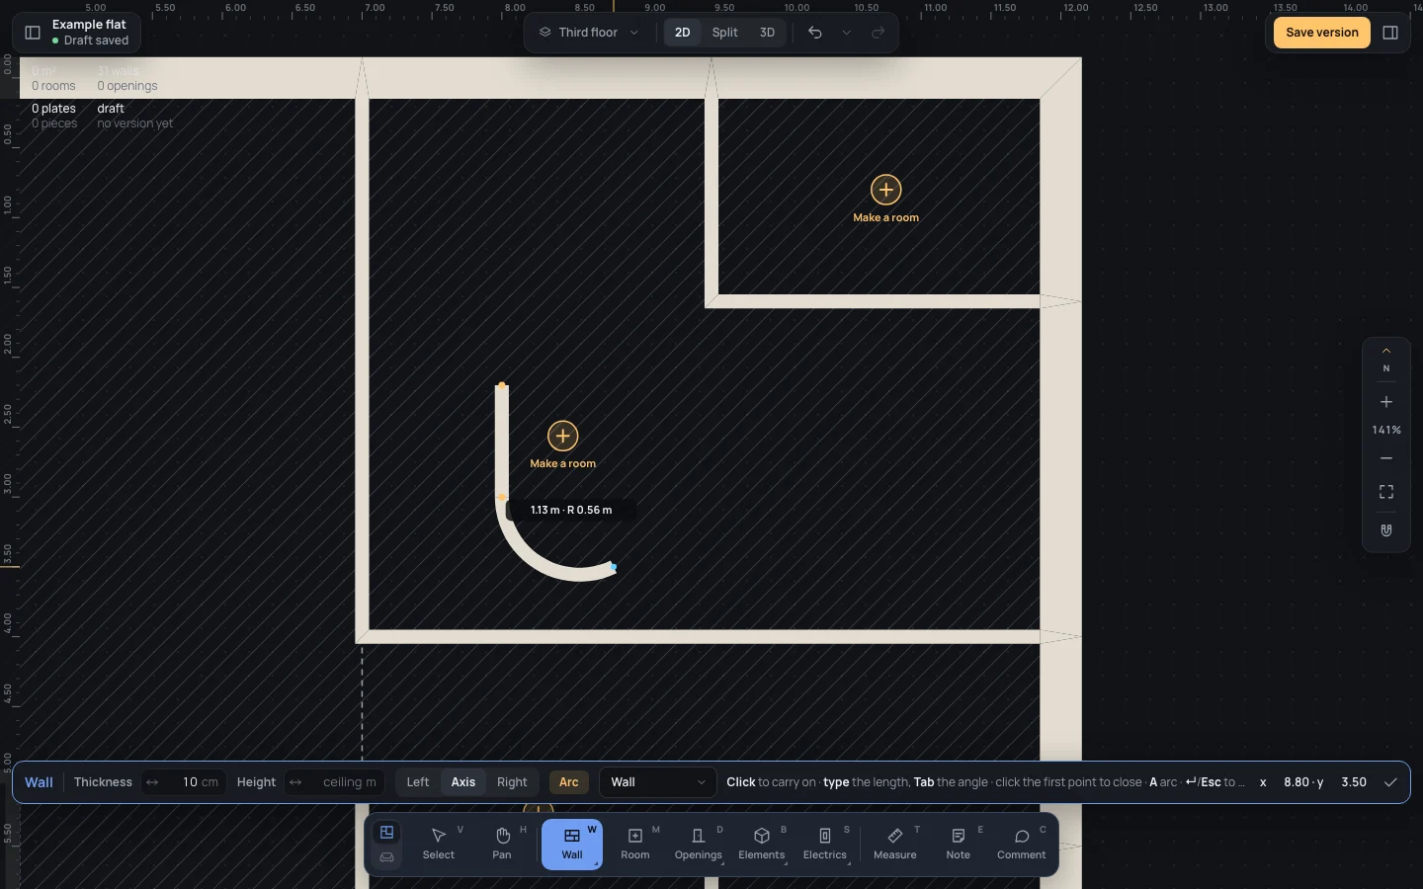Screen dimensions: 1423x889
Task: Zoom out with the minus button
Action: [1386, 458]
